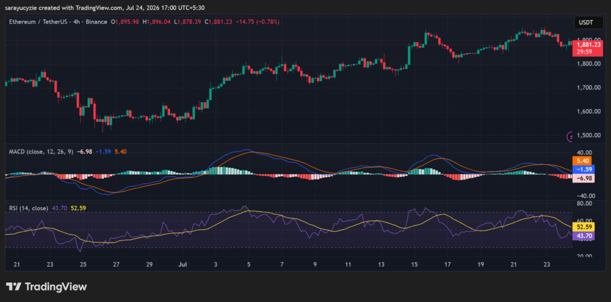611x302 pixels.
Task: Click the purple 43.70 RSI axis label
Action: coord(583,235)
